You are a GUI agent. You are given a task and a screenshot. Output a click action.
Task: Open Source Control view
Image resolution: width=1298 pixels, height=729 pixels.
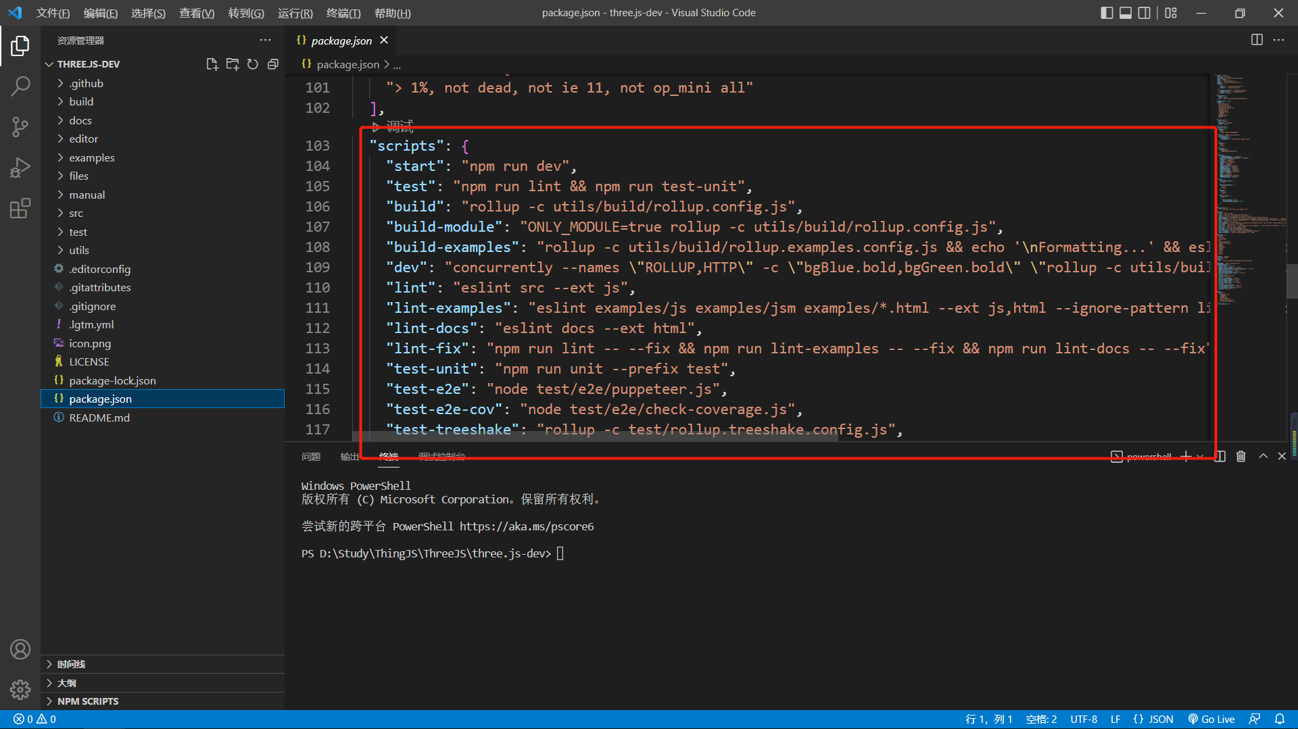point(20,126)
